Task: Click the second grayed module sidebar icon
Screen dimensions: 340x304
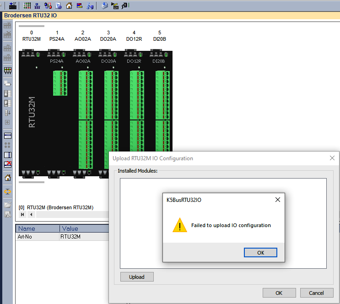Action: 7,34
